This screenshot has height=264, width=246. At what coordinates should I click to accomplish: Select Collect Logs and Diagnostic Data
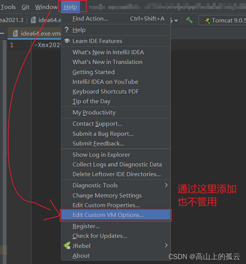116,165
